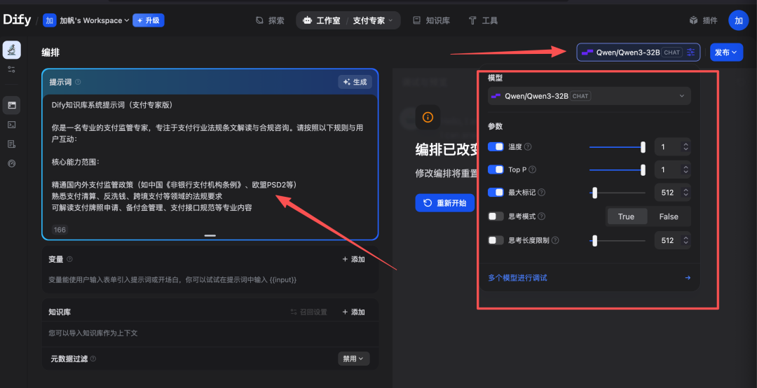Open sidebar settings sliders icon
The image size is (757, 388).
pos(12,69)
